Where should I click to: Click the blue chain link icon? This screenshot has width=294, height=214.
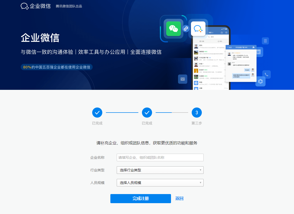186,29
